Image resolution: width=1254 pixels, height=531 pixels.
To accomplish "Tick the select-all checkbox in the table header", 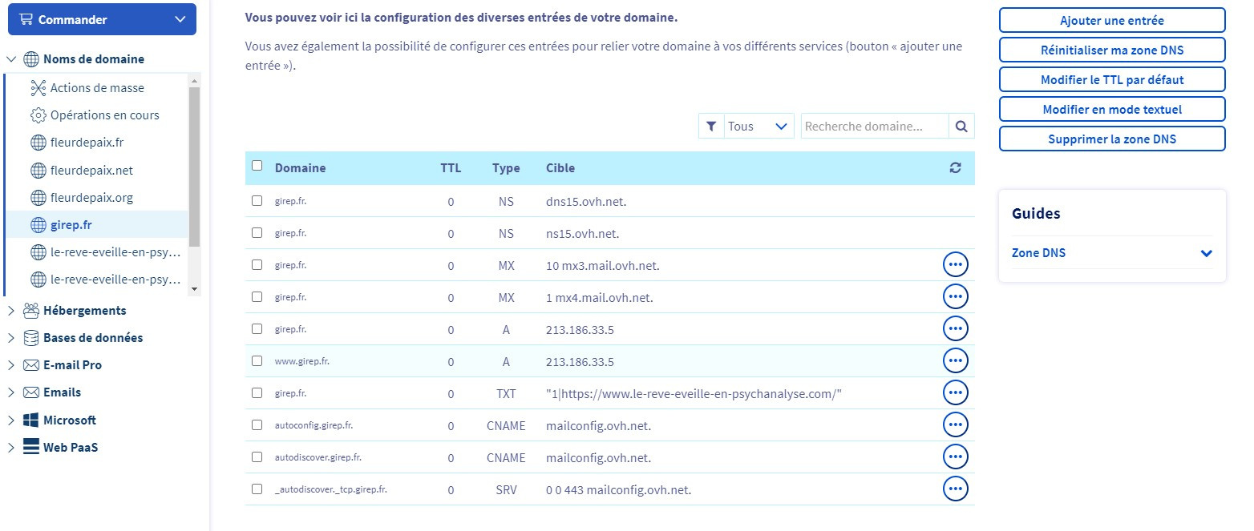I will tap(257, 166).
